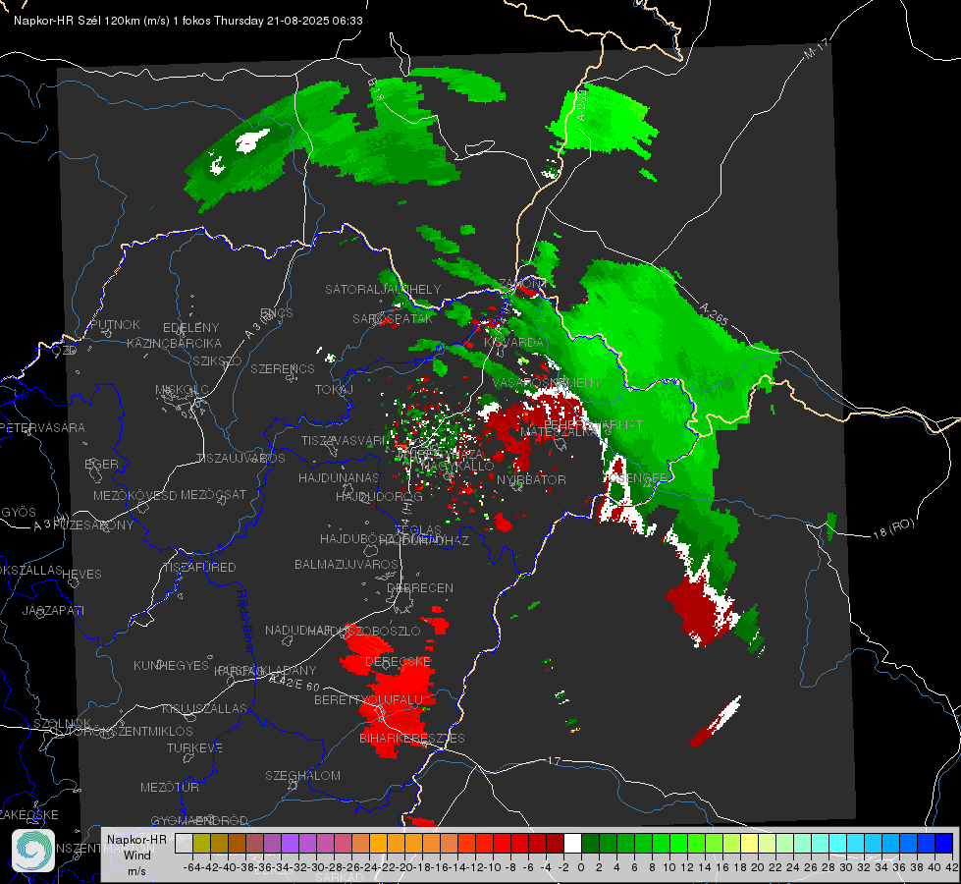Select the BERETTYÓÚJFALU label
The height and width of the screenshot is (884, 961).
(x=368, y=699)
